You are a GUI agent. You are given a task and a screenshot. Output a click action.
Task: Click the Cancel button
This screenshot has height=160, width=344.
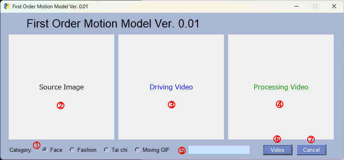point(311,150)
